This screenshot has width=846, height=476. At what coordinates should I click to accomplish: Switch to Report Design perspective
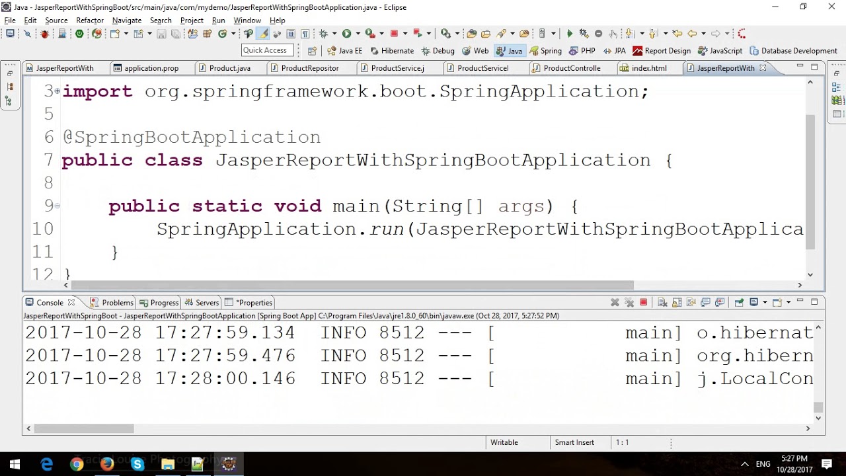(x=662, y=51)
